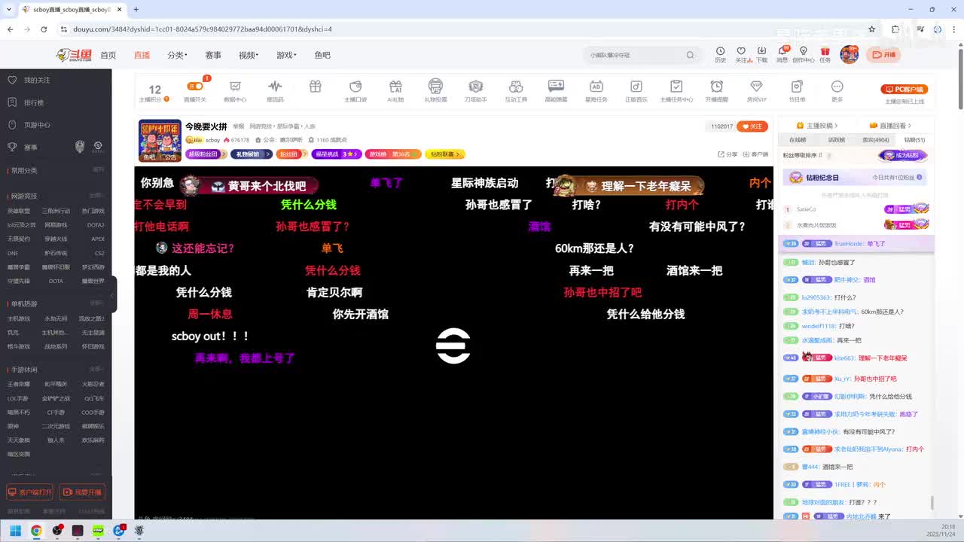964x542 pixels.
Task: Open the 鱼吧 navigation item
Action: click(322, 55)
